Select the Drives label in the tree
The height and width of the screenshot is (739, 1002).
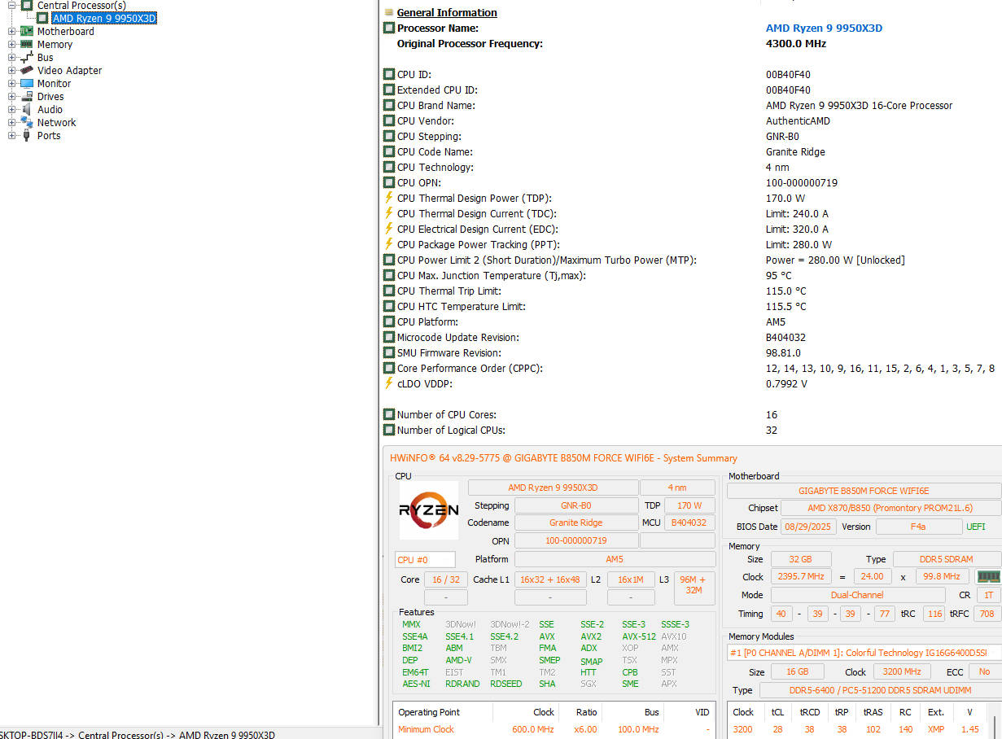pos(50,97)
